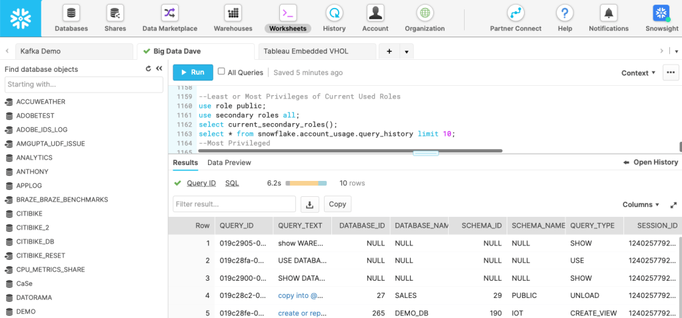Click the SALES database name cell
Image resolution: width=682 pixels, height=318 pixels.
405,295
